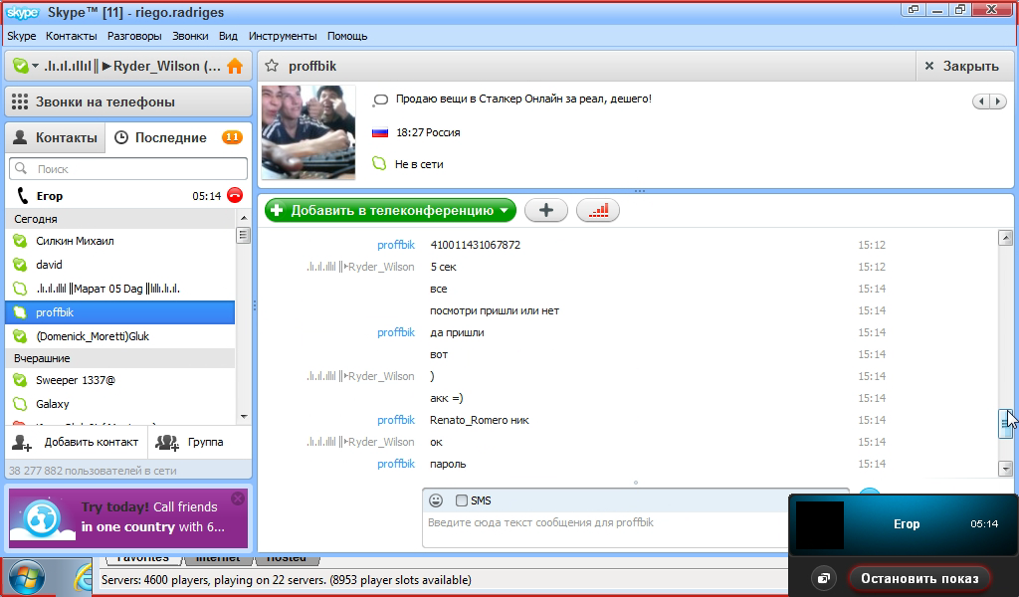Click the chat history scroll up arrow

pyautogui.click(x=1005, y=238)
